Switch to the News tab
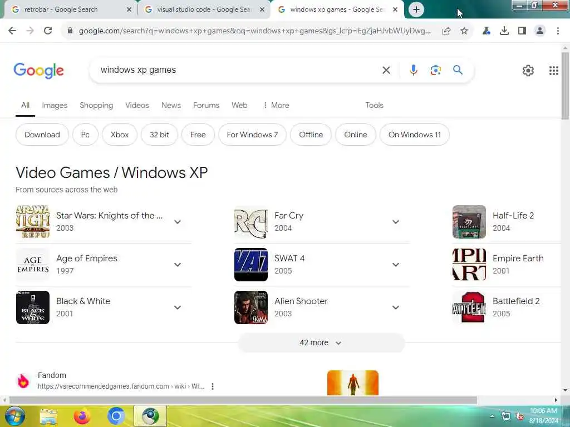Image resolution: width=570 pixels, height=427 pixels. tap(171, 105)
